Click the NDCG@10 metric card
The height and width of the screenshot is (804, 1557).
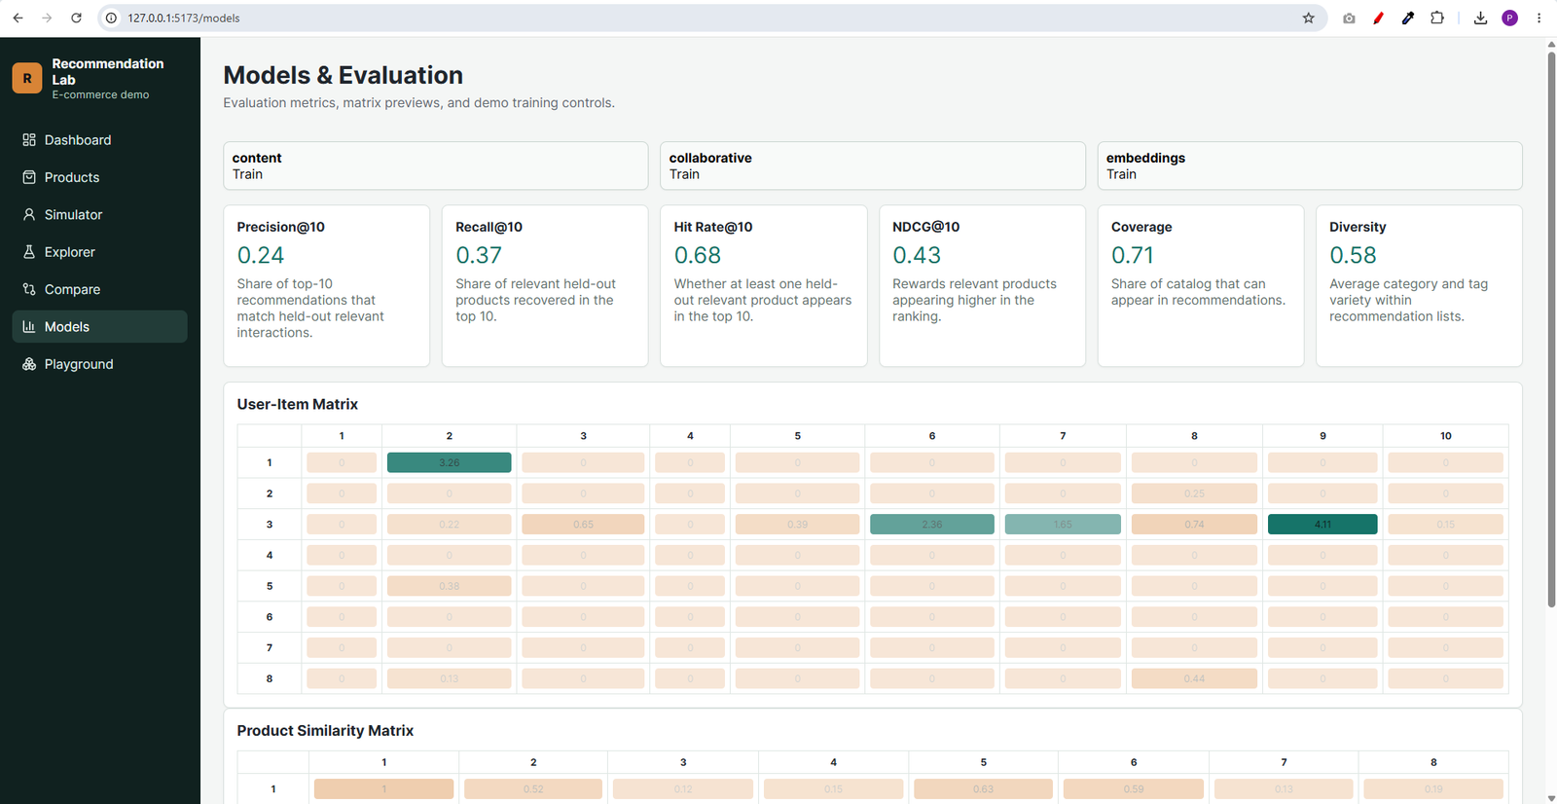tap(982, 285)
